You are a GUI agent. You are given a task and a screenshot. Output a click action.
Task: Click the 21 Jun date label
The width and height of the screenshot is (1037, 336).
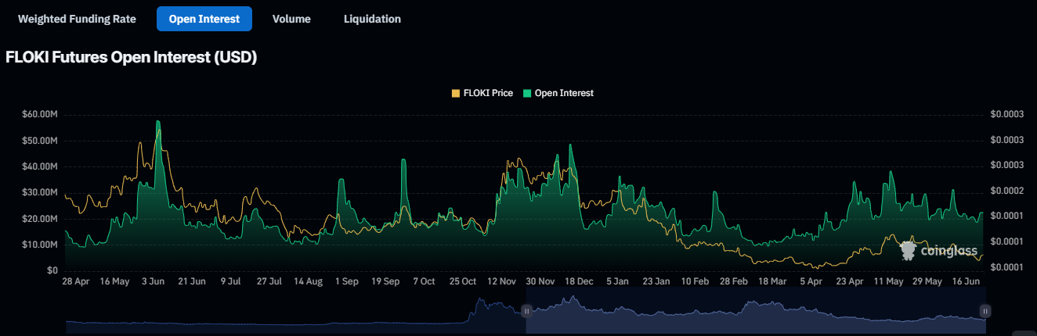point(192,281)
